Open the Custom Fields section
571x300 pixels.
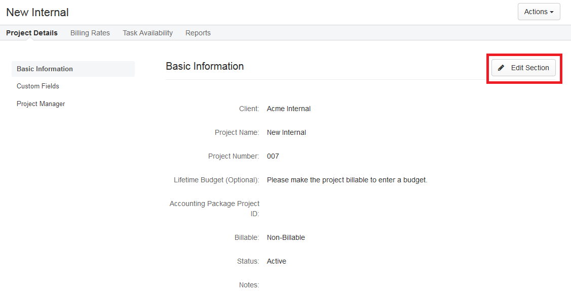[37, 86]
